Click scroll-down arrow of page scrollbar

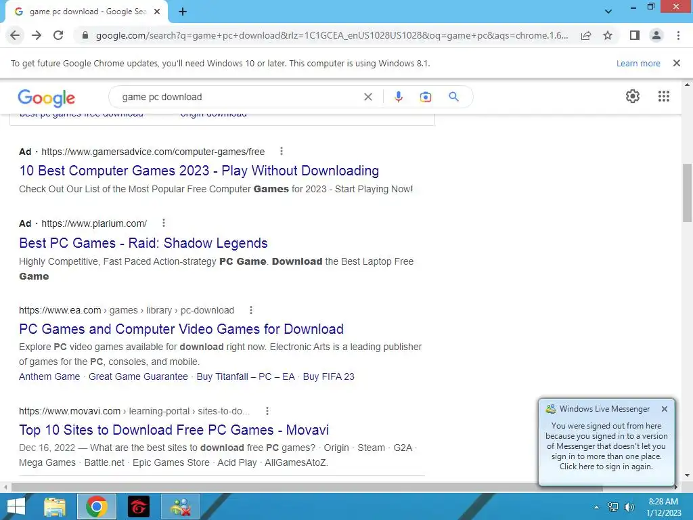(687, 475)
